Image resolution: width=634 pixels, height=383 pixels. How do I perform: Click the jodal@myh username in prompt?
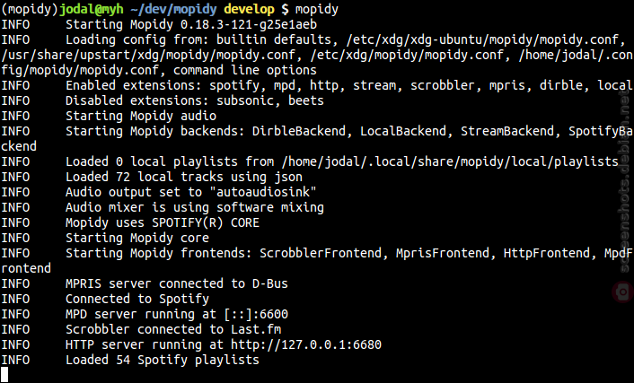pyautogui.click(x=92, y=9)
